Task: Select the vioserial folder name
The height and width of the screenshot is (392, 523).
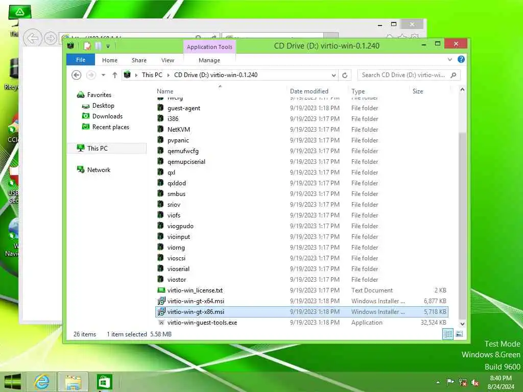Action: point(178,268)
